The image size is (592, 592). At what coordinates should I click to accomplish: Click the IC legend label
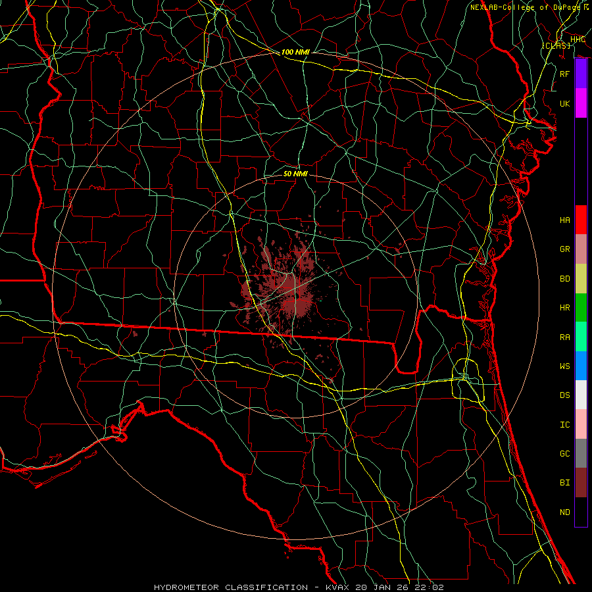pos(565,425)
